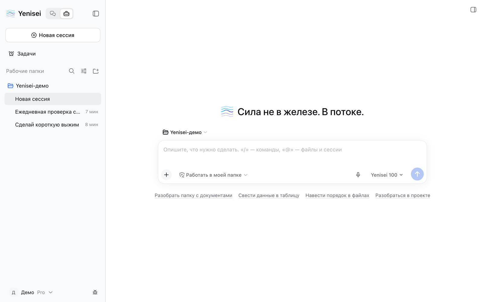This screenshot has width=483, height=302.
Task: Switch to chat mode icon
Action: (53, 14)
